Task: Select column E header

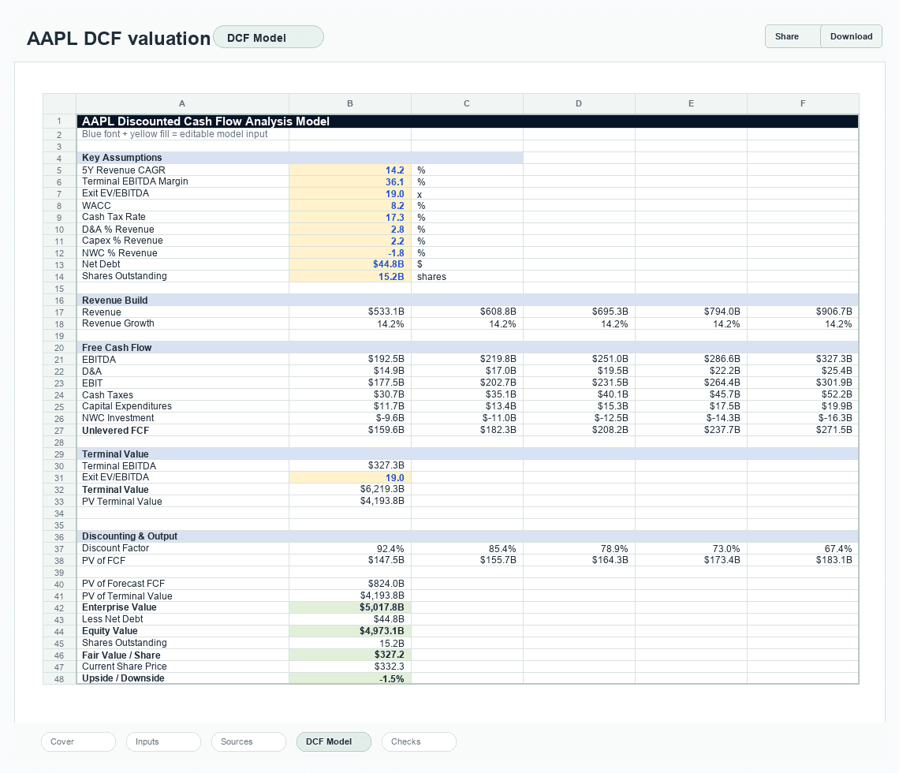Action: click(691, 104)
